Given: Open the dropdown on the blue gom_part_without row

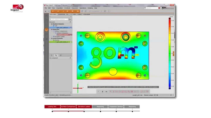Looking at the screenshot, I should click(x=71, y=27).
